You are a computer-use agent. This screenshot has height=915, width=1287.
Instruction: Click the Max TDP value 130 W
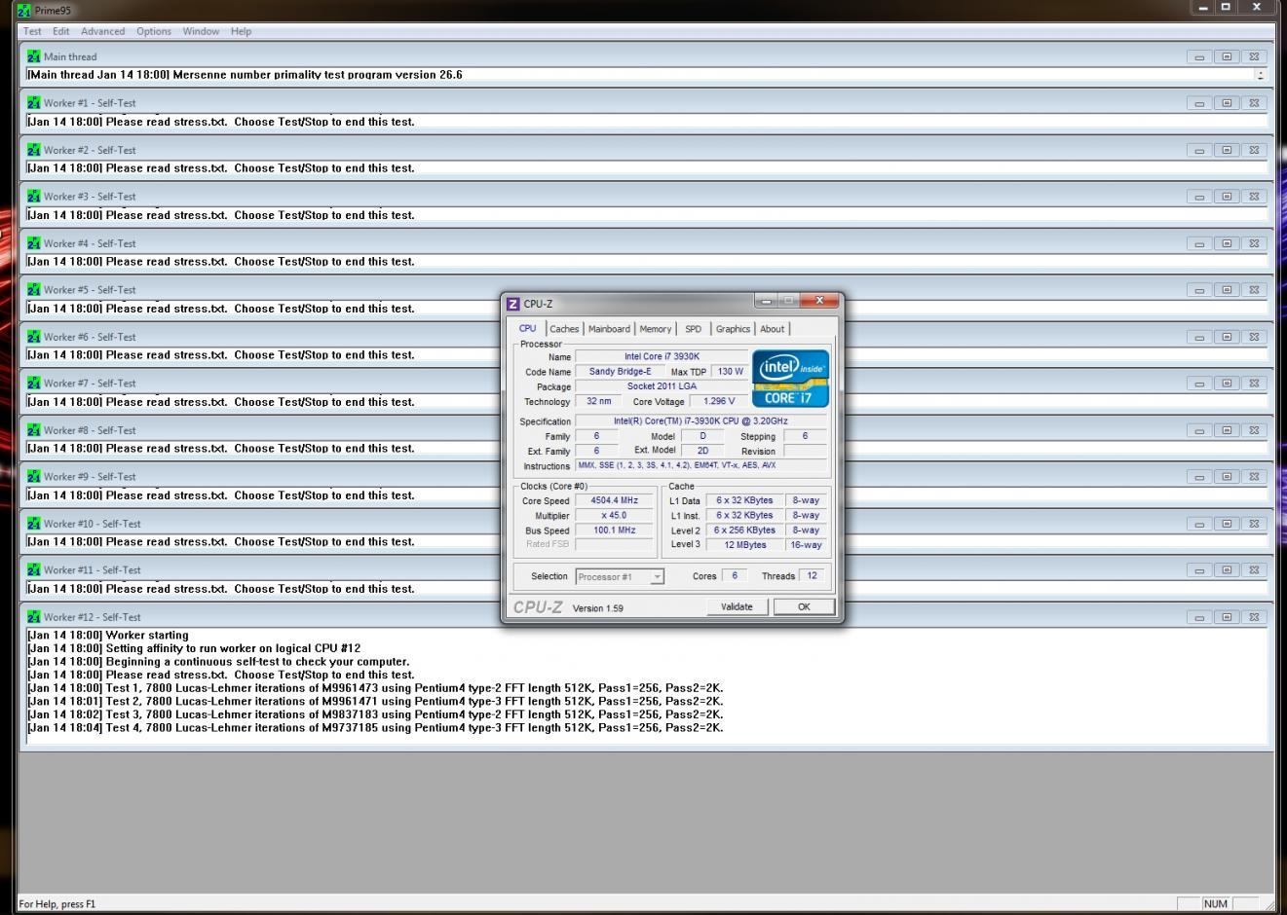point(730,372)
